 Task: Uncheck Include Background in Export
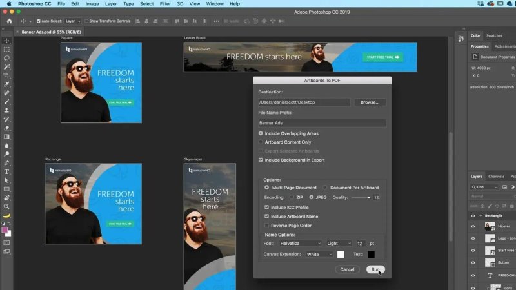pyautogui.click(x=261, y=160)
